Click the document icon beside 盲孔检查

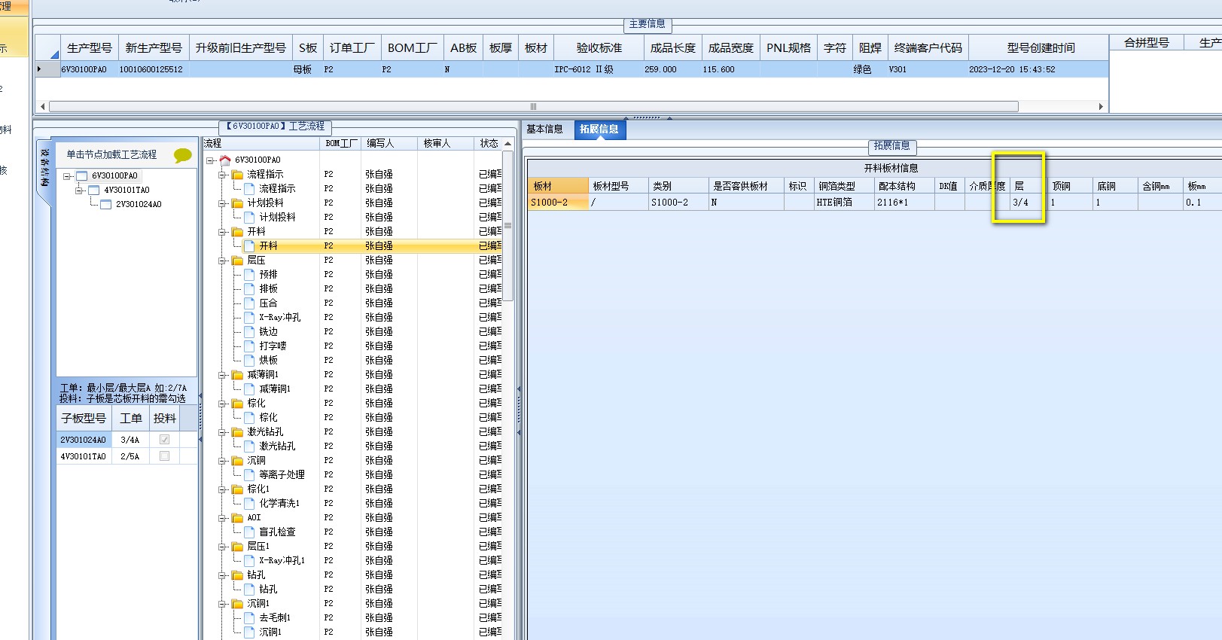[249, 532]
